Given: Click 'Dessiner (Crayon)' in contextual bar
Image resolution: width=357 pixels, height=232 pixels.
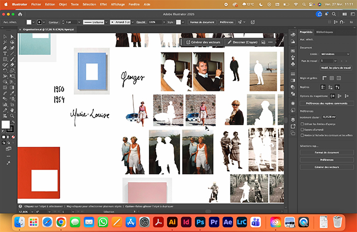Looking at the screenshot, I should [x=243, y=42].
